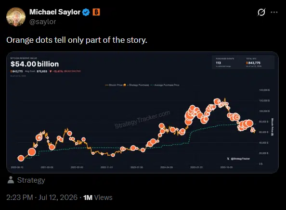Click the Strategy tagged person icon
The image size is (286, 210).
[x=11, y=180]
